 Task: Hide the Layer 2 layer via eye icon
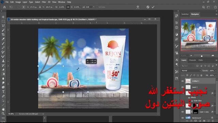(183, 87)
